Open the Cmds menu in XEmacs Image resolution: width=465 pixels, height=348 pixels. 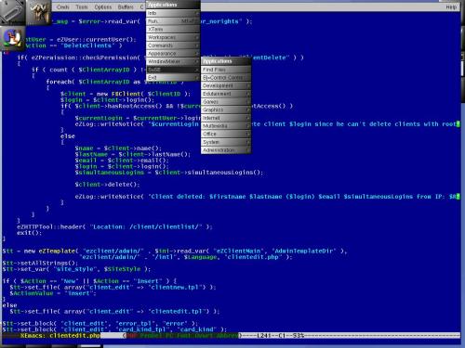point(63,6)
